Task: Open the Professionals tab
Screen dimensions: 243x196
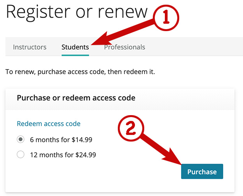Action: [124, 47]
